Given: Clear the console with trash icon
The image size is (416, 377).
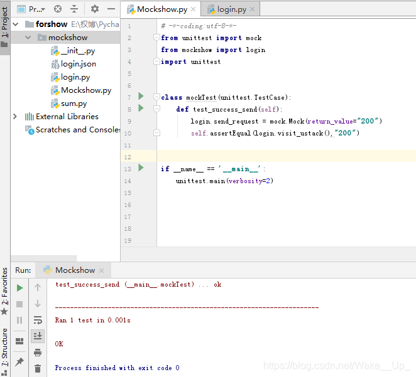Looking at the screenshot, I should 38,368.
